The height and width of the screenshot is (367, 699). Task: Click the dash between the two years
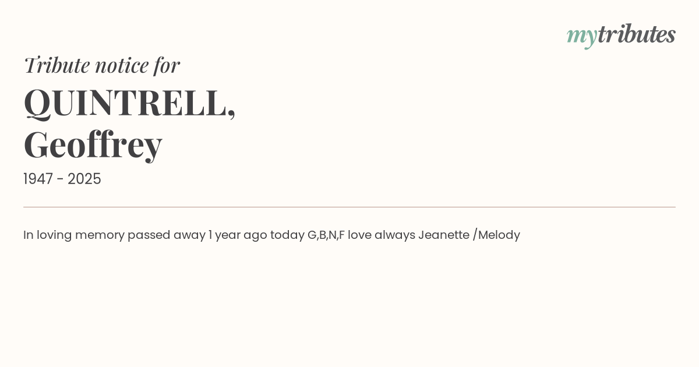pyautogui.click(x=61, y=179)
